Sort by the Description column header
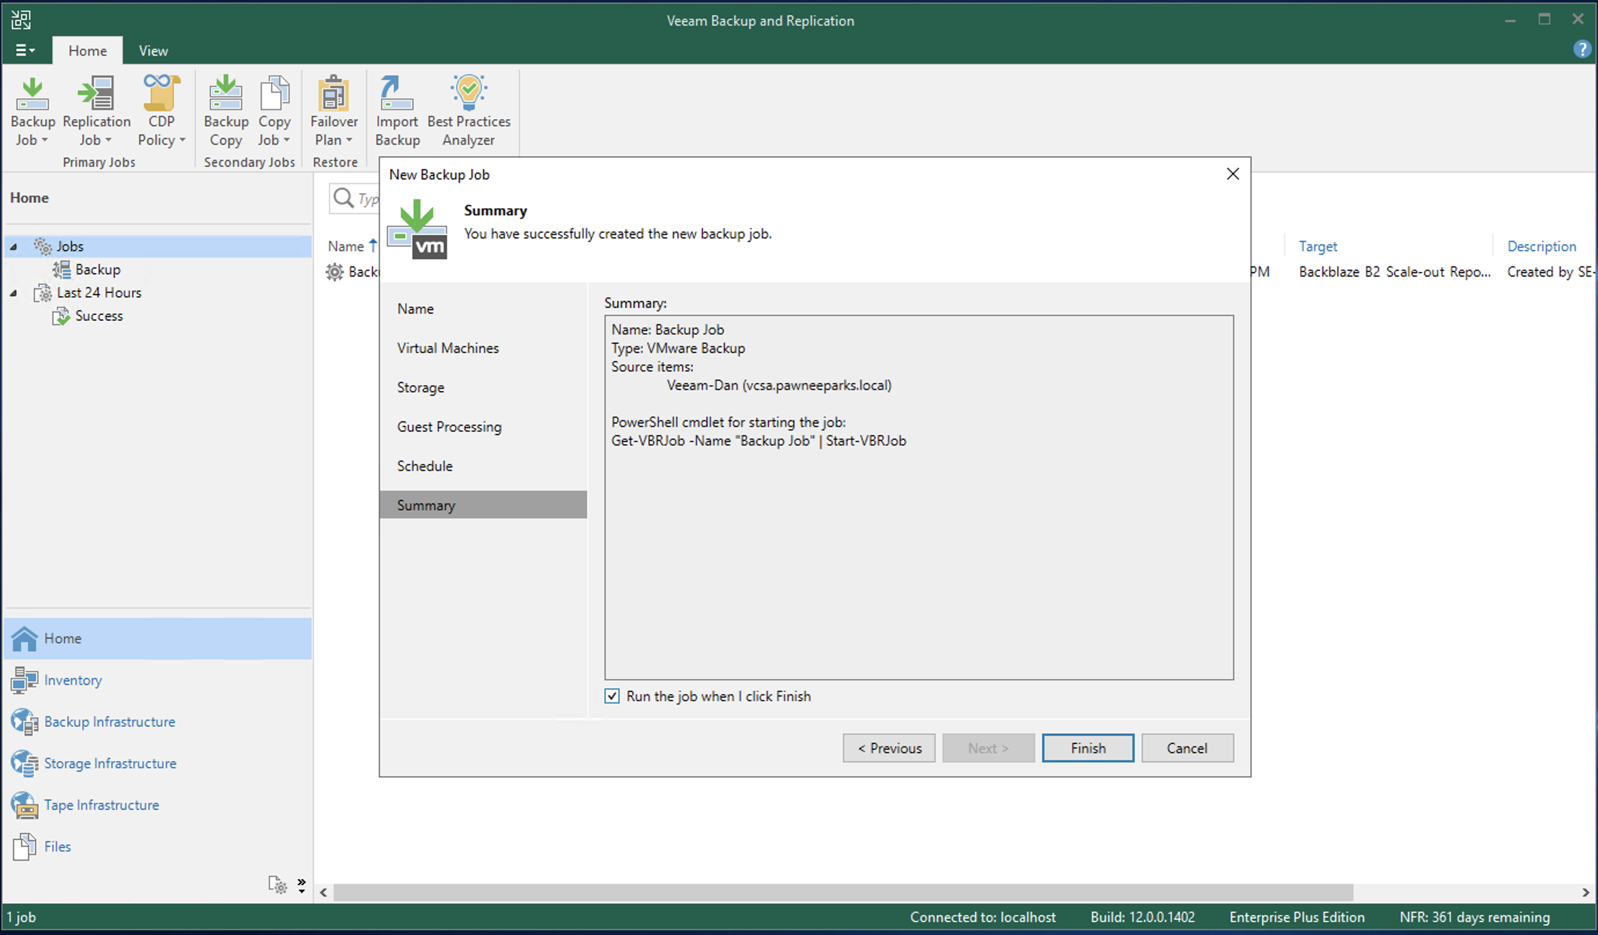The image size is (1598, 935). [1542, 246]
